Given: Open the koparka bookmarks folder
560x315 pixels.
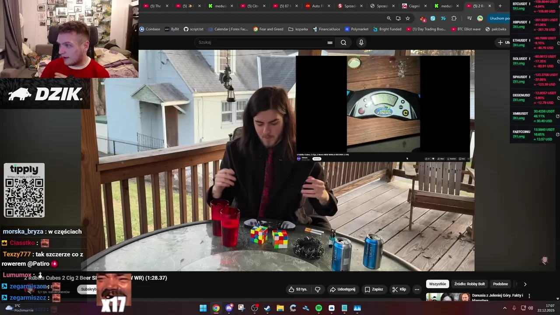Looking at the screenshot, I should [x=298, y=29].
